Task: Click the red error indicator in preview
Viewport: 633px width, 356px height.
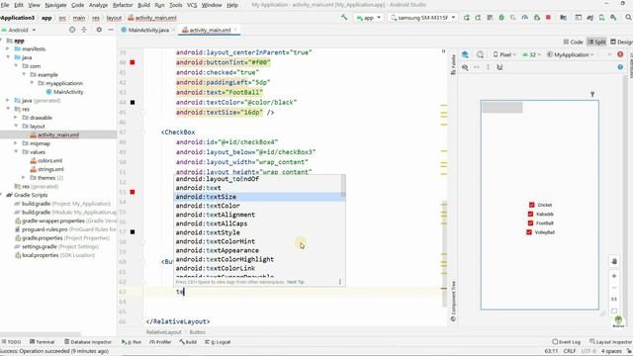Action: tap(620, 54)
